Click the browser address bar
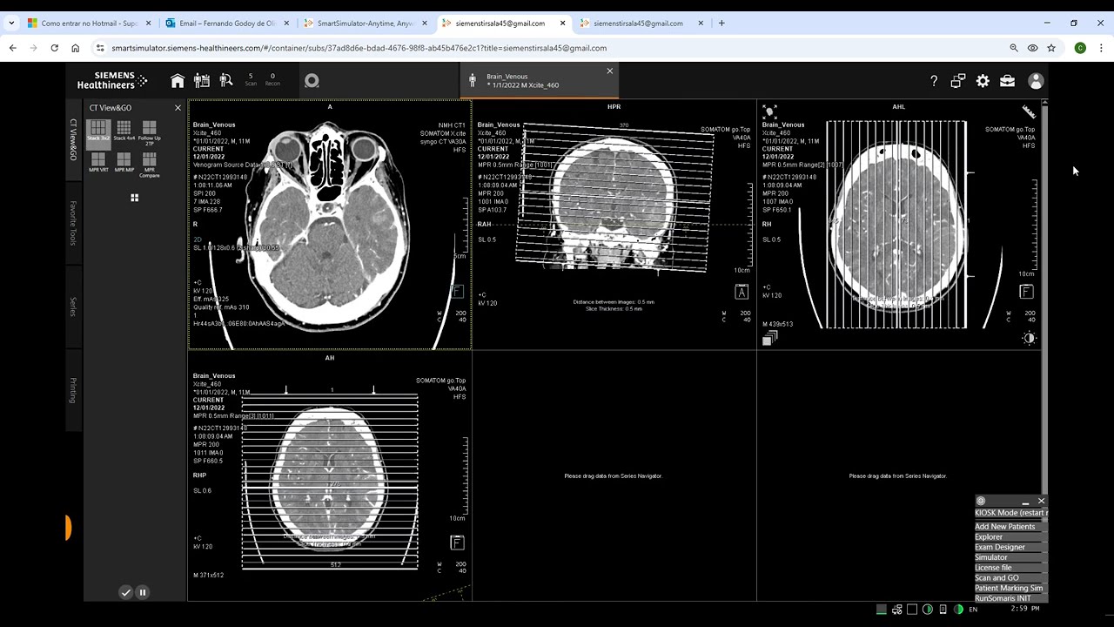The width and height of the screenshot is (1114, 627). click(548, 48)
